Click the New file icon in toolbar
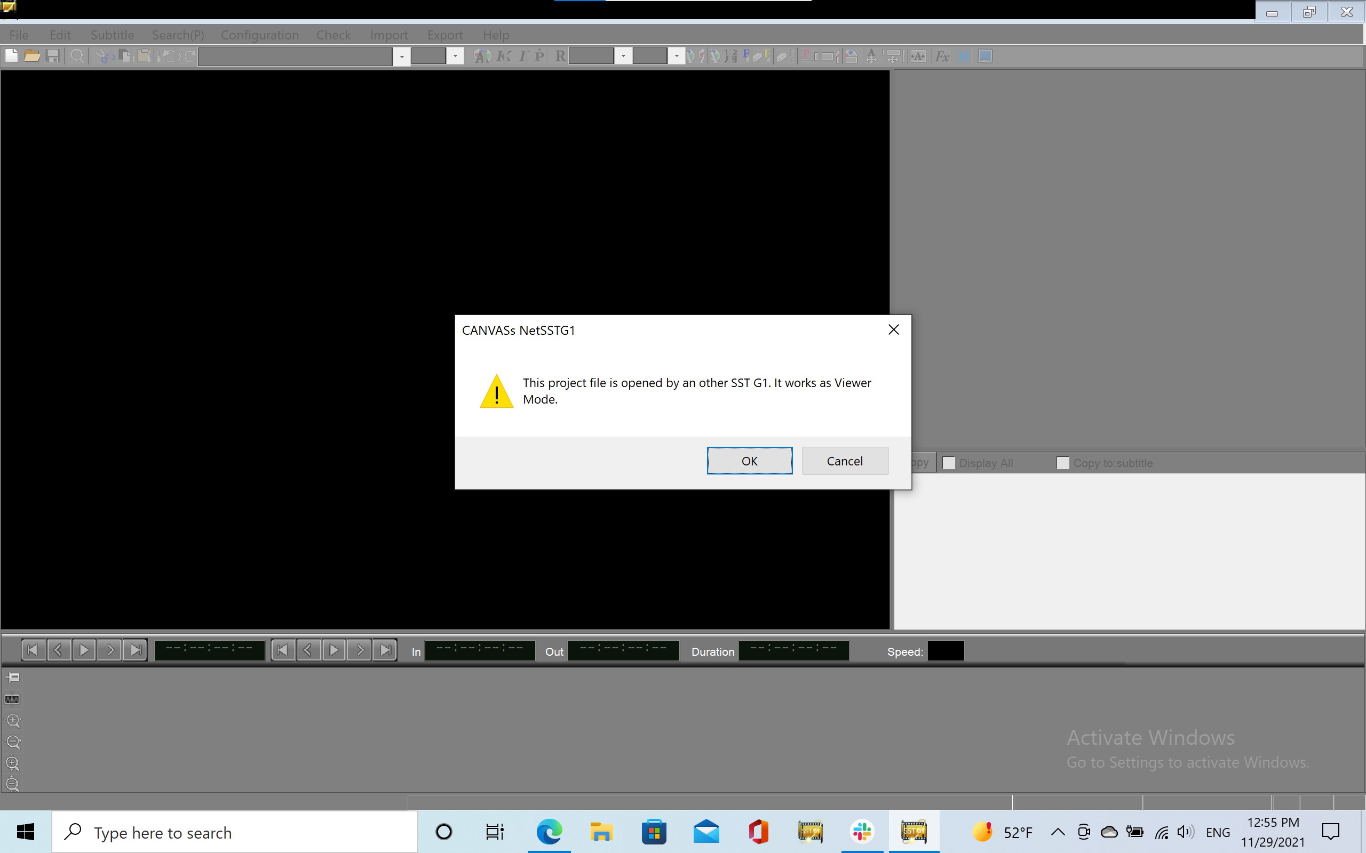1366x853 pixels. coord(11,56)
